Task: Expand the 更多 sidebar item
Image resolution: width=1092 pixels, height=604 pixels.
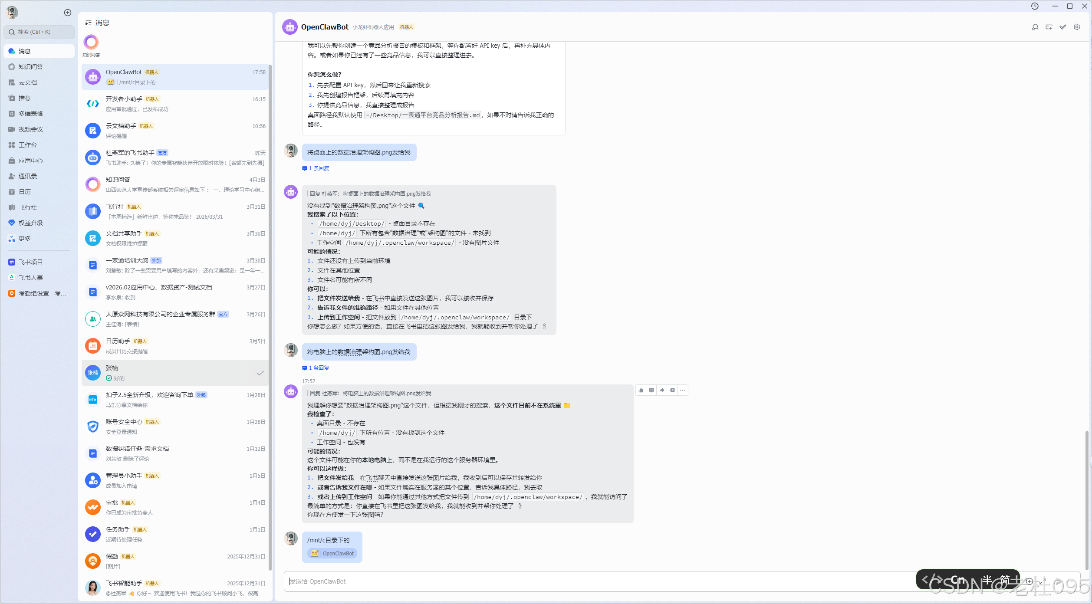Action: 25,239
